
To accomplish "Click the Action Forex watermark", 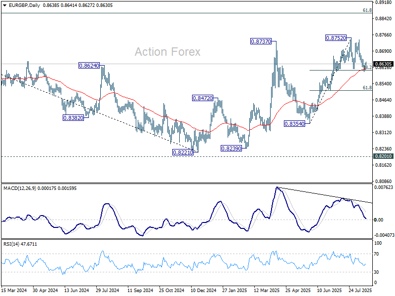I will (167, 52).
